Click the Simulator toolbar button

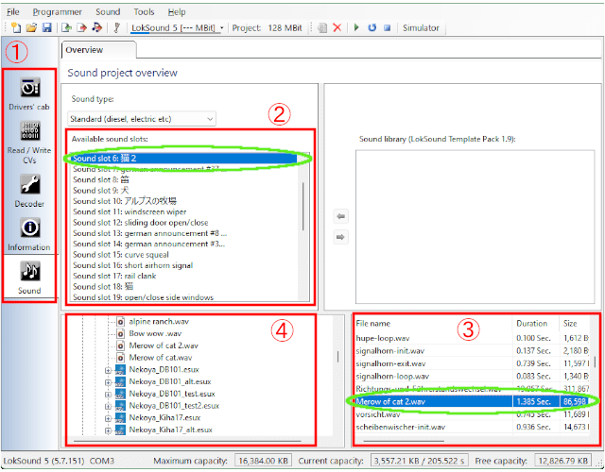click(x=421, y=28)
